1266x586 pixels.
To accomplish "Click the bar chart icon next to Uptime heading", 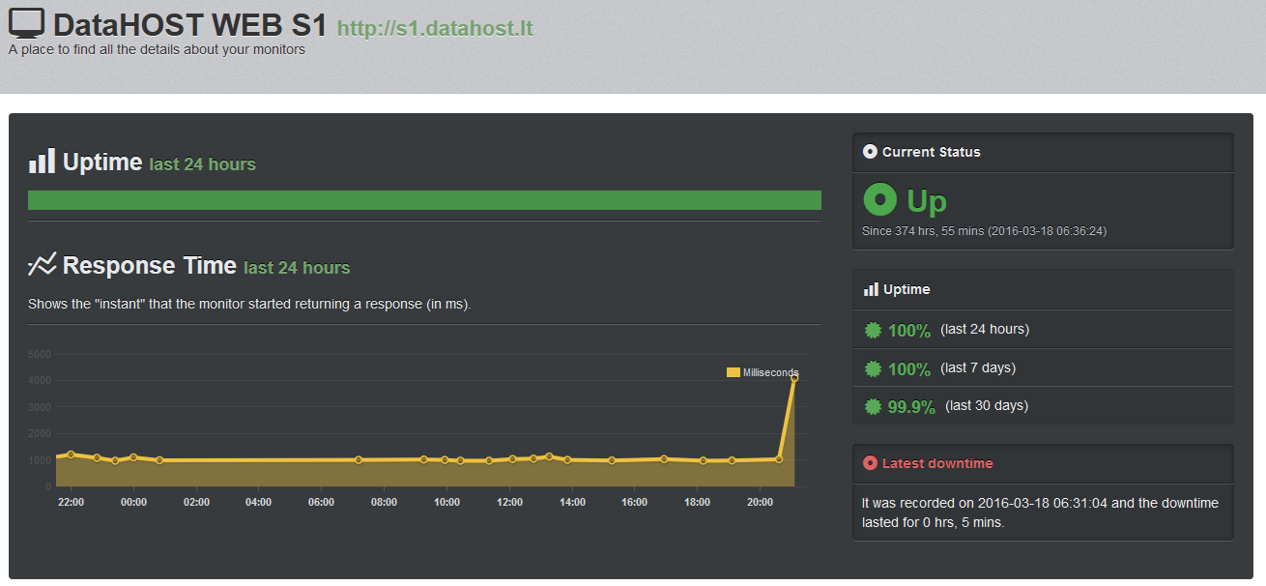I will [x=42, y=161].
